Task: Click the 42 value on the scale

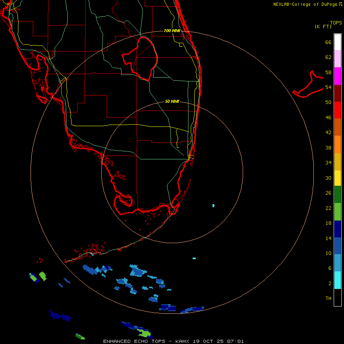Action: [x=328, y=132]
